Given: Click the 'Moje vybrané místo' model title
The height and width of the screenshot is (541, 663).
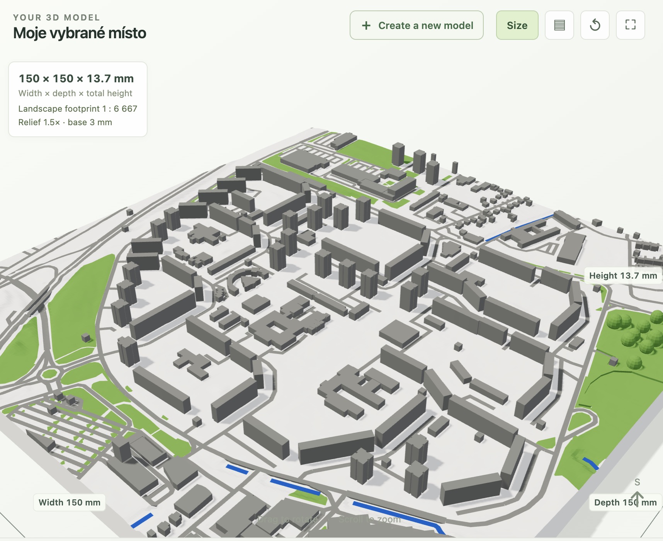Looking at the screenshot, I should point(80,33).
